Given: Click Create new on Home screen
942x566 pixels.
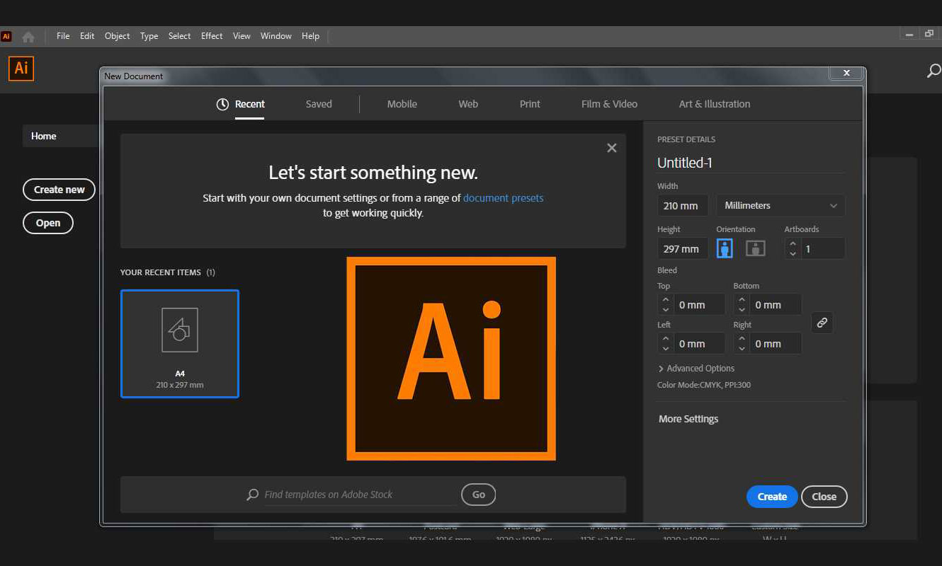Looking at the screenshot, I should click(59, 190).
